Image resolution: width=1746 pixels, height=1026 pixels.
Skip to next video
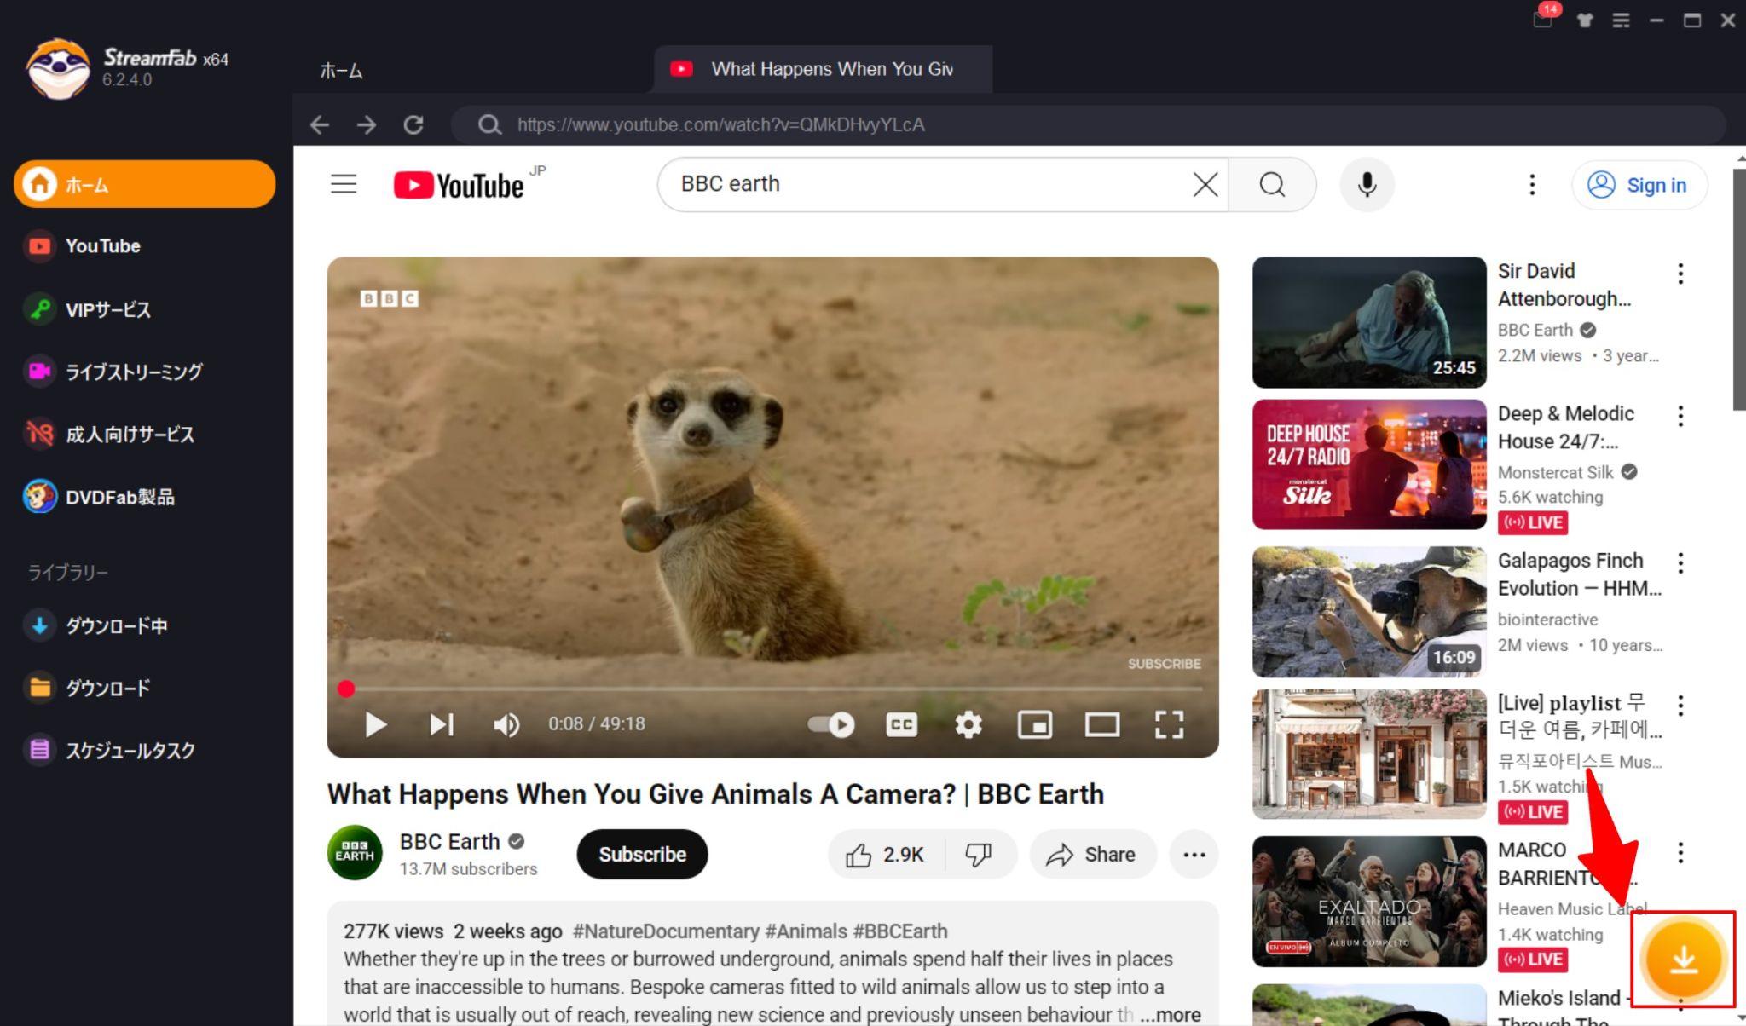point(442,724)
